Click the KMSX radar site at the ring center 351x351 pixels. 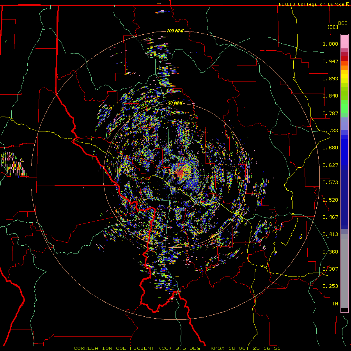(x=176, y=176)
